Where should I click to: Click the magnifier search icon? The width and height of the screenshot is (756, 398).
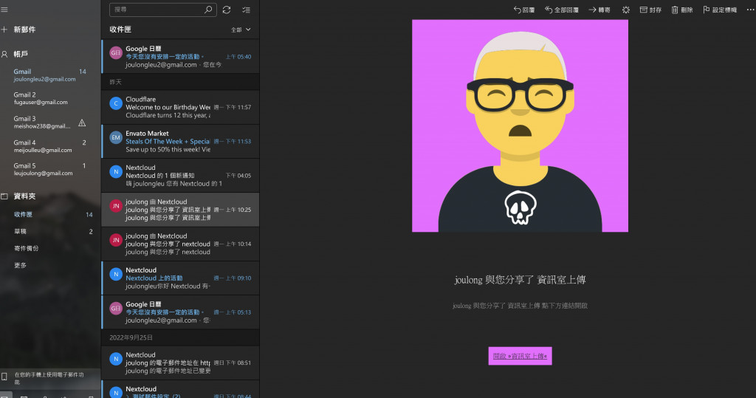coord(208,10)
